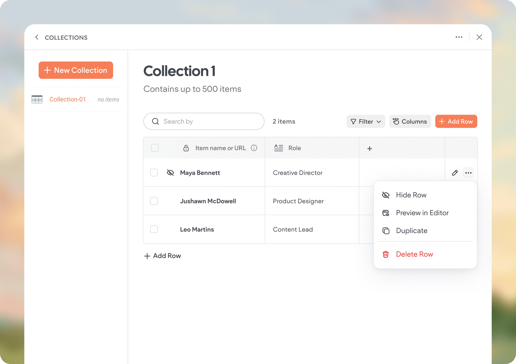Show info for Item name or URL
Screen dimensions: 516x364
point(254,148)
